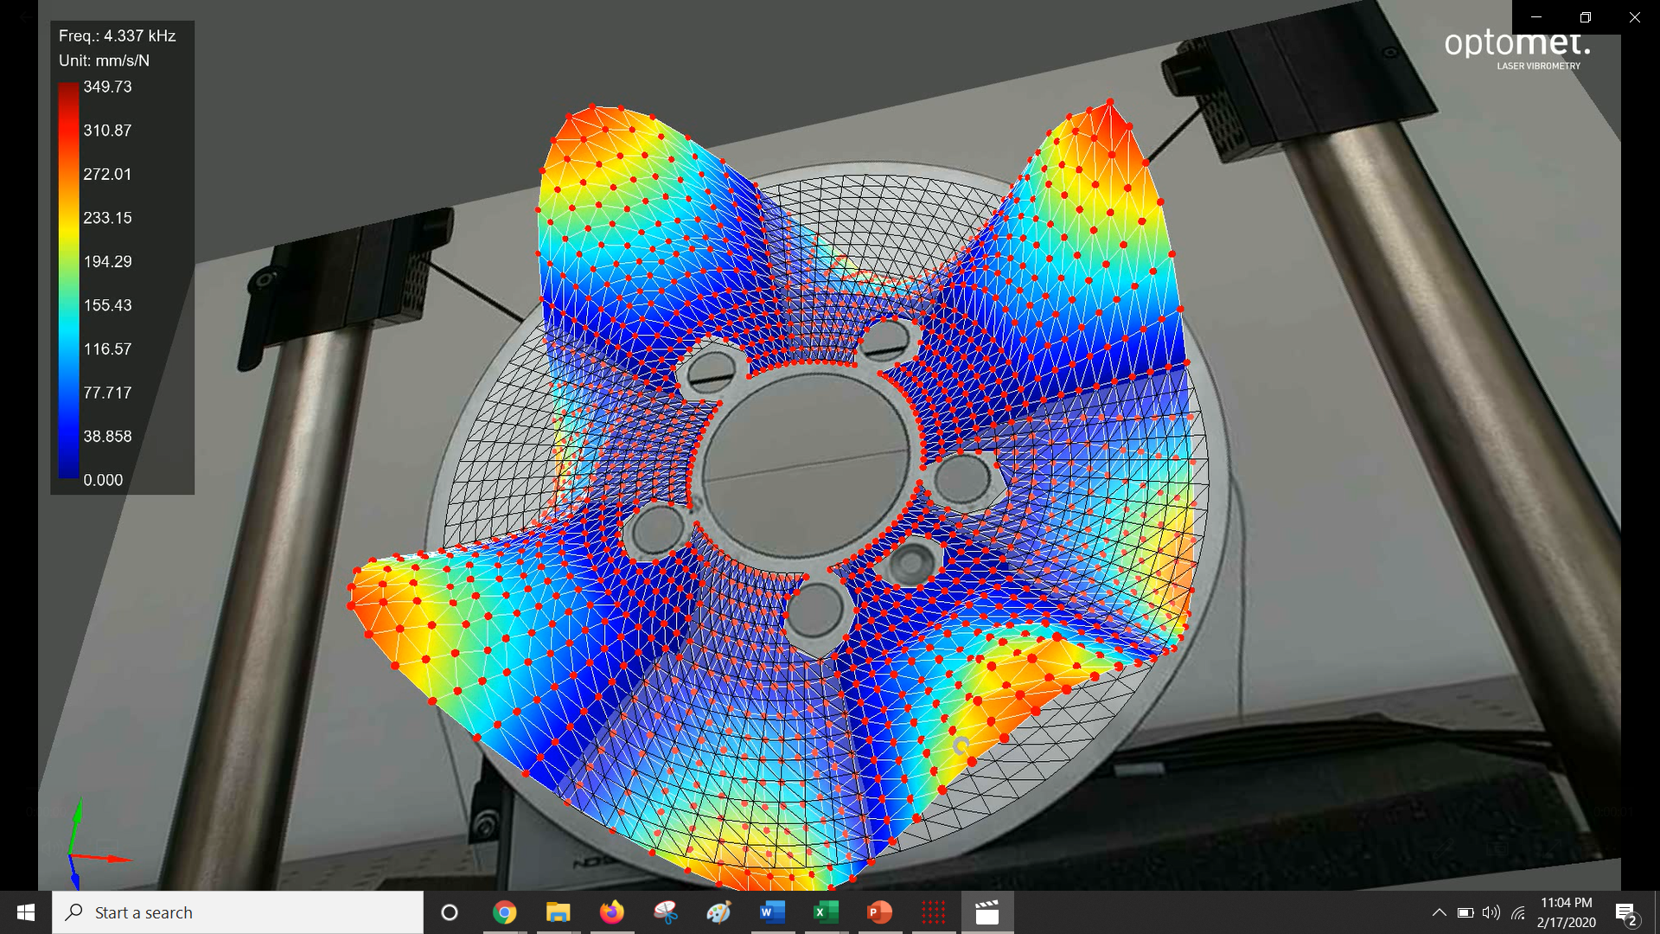Expand the hidden system tray icons chevron
The width and height of the screenshot is (1660, 934).
click(1440, 912)
